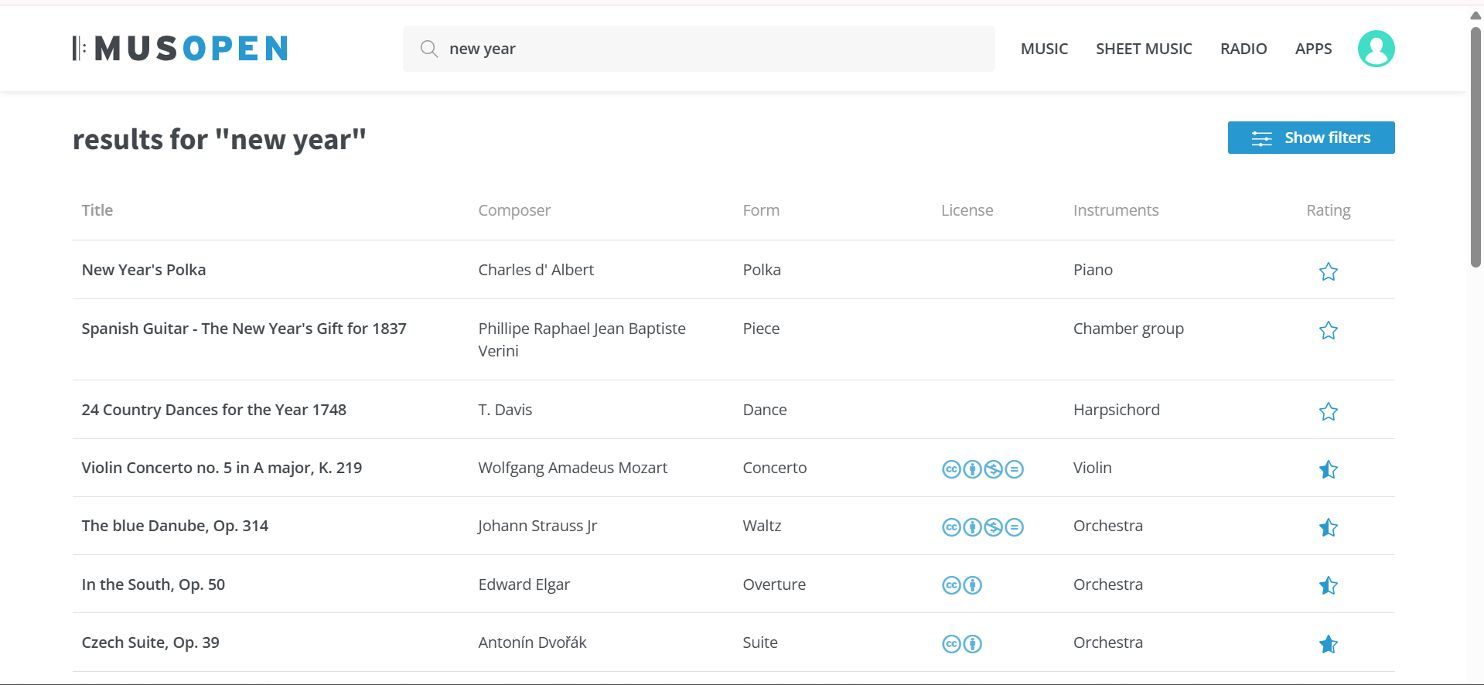This screenshot has height=685, width=1484.
Task: Toggle star rating for The blue Danube
Action: click(1328, 527)
